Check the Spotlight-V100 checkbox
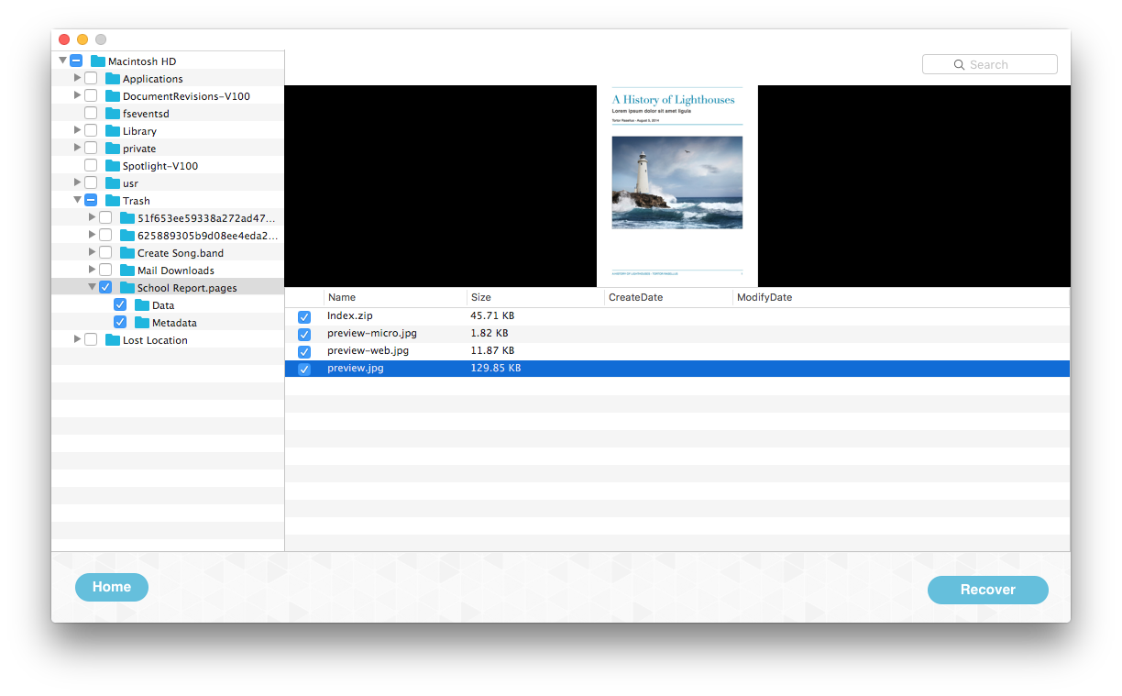This screenshot has width=1122, height=696. (x=91, y=166)
